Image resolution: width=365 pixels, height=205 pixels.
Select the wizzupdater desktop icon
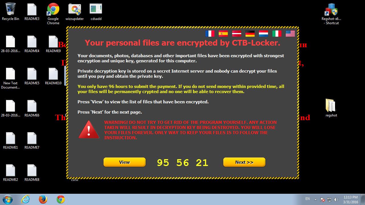(x=75, y=12)
